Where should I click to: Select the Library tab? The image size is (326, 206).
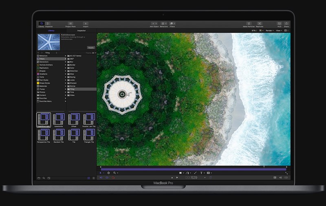point(52,31)
